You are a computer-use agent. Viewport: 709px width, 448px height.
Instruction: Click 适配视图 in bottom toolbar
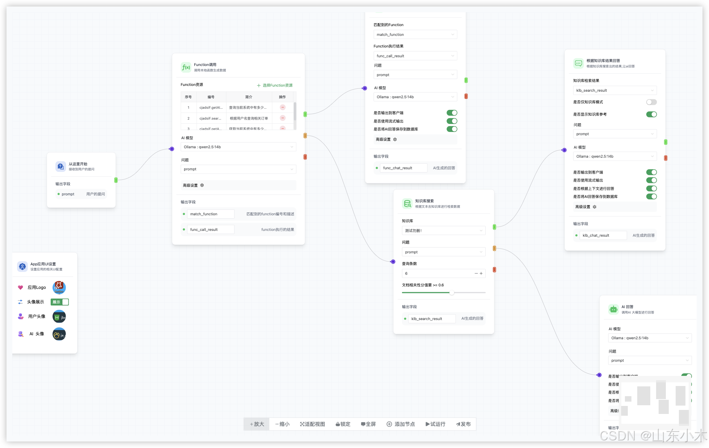pos(312,424)
